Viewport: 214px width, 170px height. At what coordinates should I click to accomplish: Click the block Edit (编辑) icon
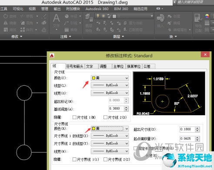pyautogui.click(x=169, y=23)
